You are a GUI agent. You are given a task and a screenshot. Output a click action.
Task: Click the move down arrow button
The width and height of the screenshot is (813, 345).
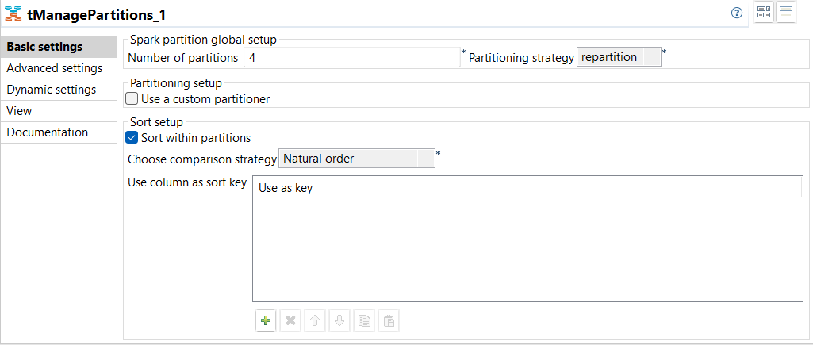(x=339, y=320)
